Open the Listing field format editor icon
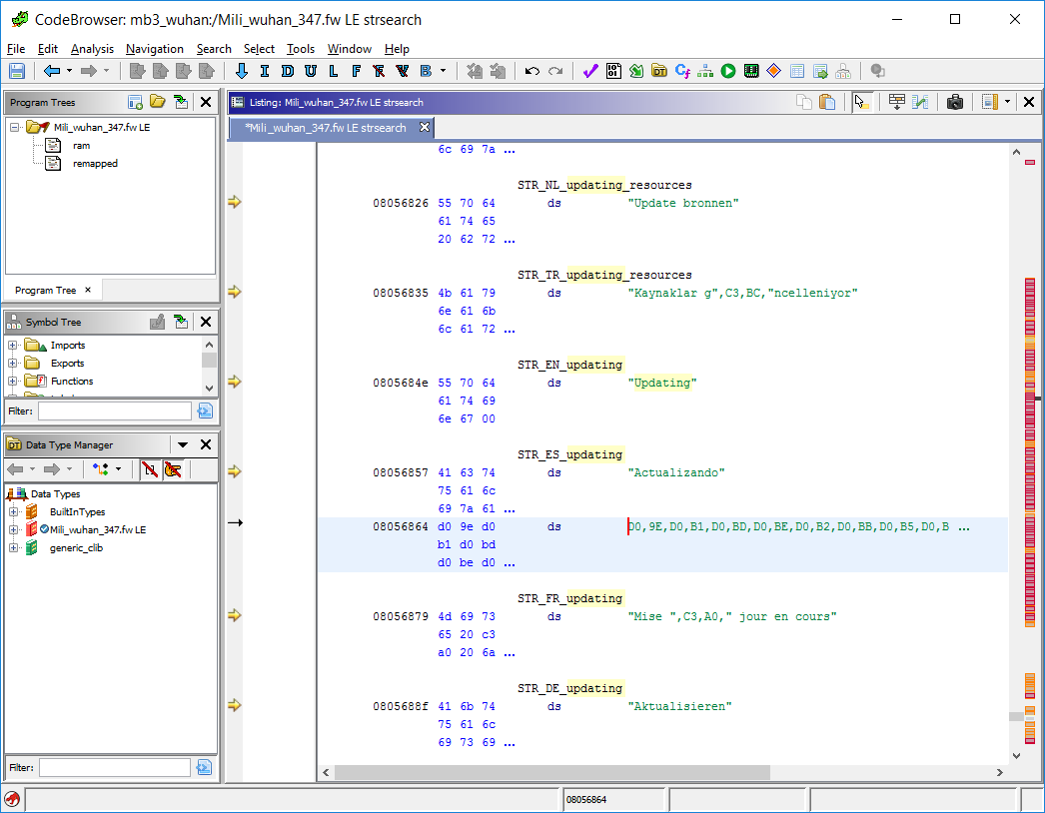 click(897, 102)
